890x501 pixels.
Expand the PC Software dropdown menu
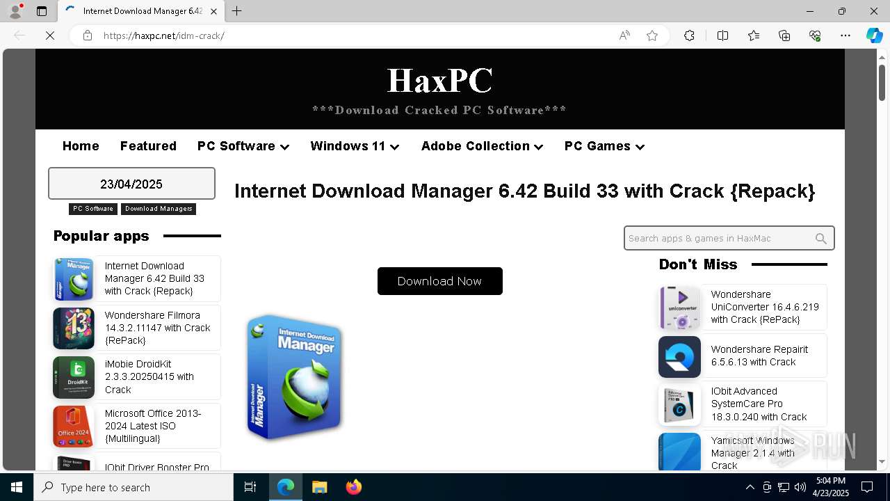[x=243, y=146]
